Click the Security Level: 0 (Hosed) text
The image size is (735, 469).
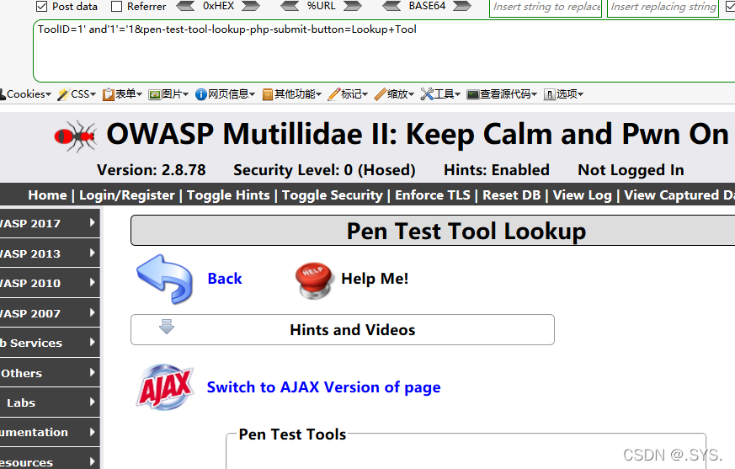pos(324,170)
